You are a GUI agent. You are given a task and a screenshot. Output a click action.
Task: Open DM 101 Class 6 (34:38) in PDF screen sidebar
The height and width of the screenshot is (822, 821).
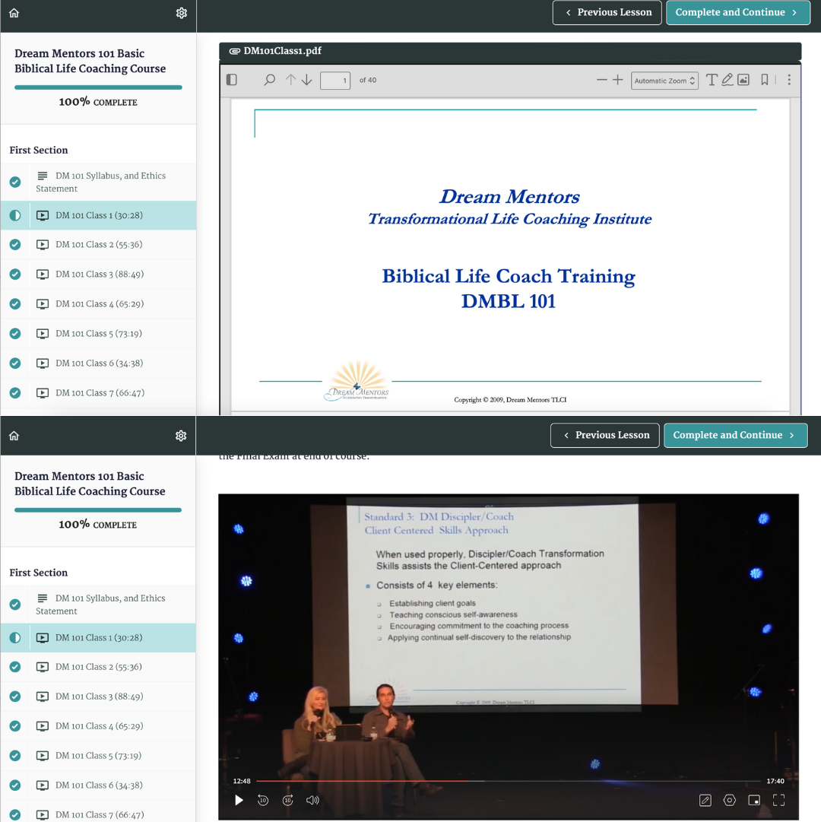pyautogui.click(x=99, y=363)
